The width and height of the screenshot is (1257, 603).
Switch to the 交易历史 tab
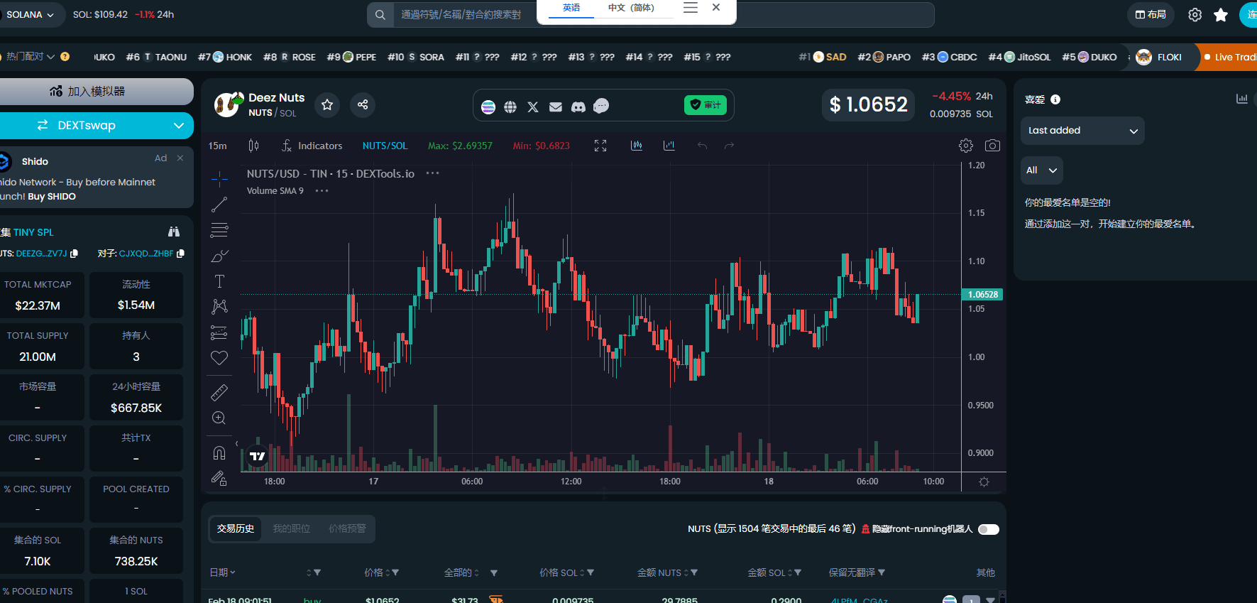click(x=236, y=529)
